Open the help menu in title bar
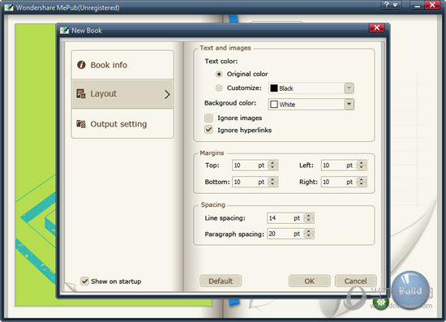Screen dimensions: 446x322 click(x=391, y=5)
